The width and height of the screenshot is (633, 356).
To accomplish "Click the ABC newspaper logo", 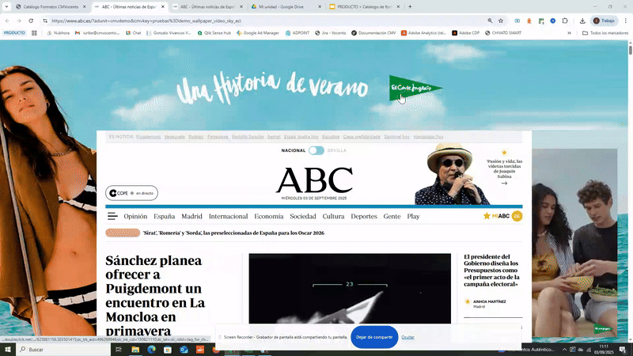I will point(314,180).
